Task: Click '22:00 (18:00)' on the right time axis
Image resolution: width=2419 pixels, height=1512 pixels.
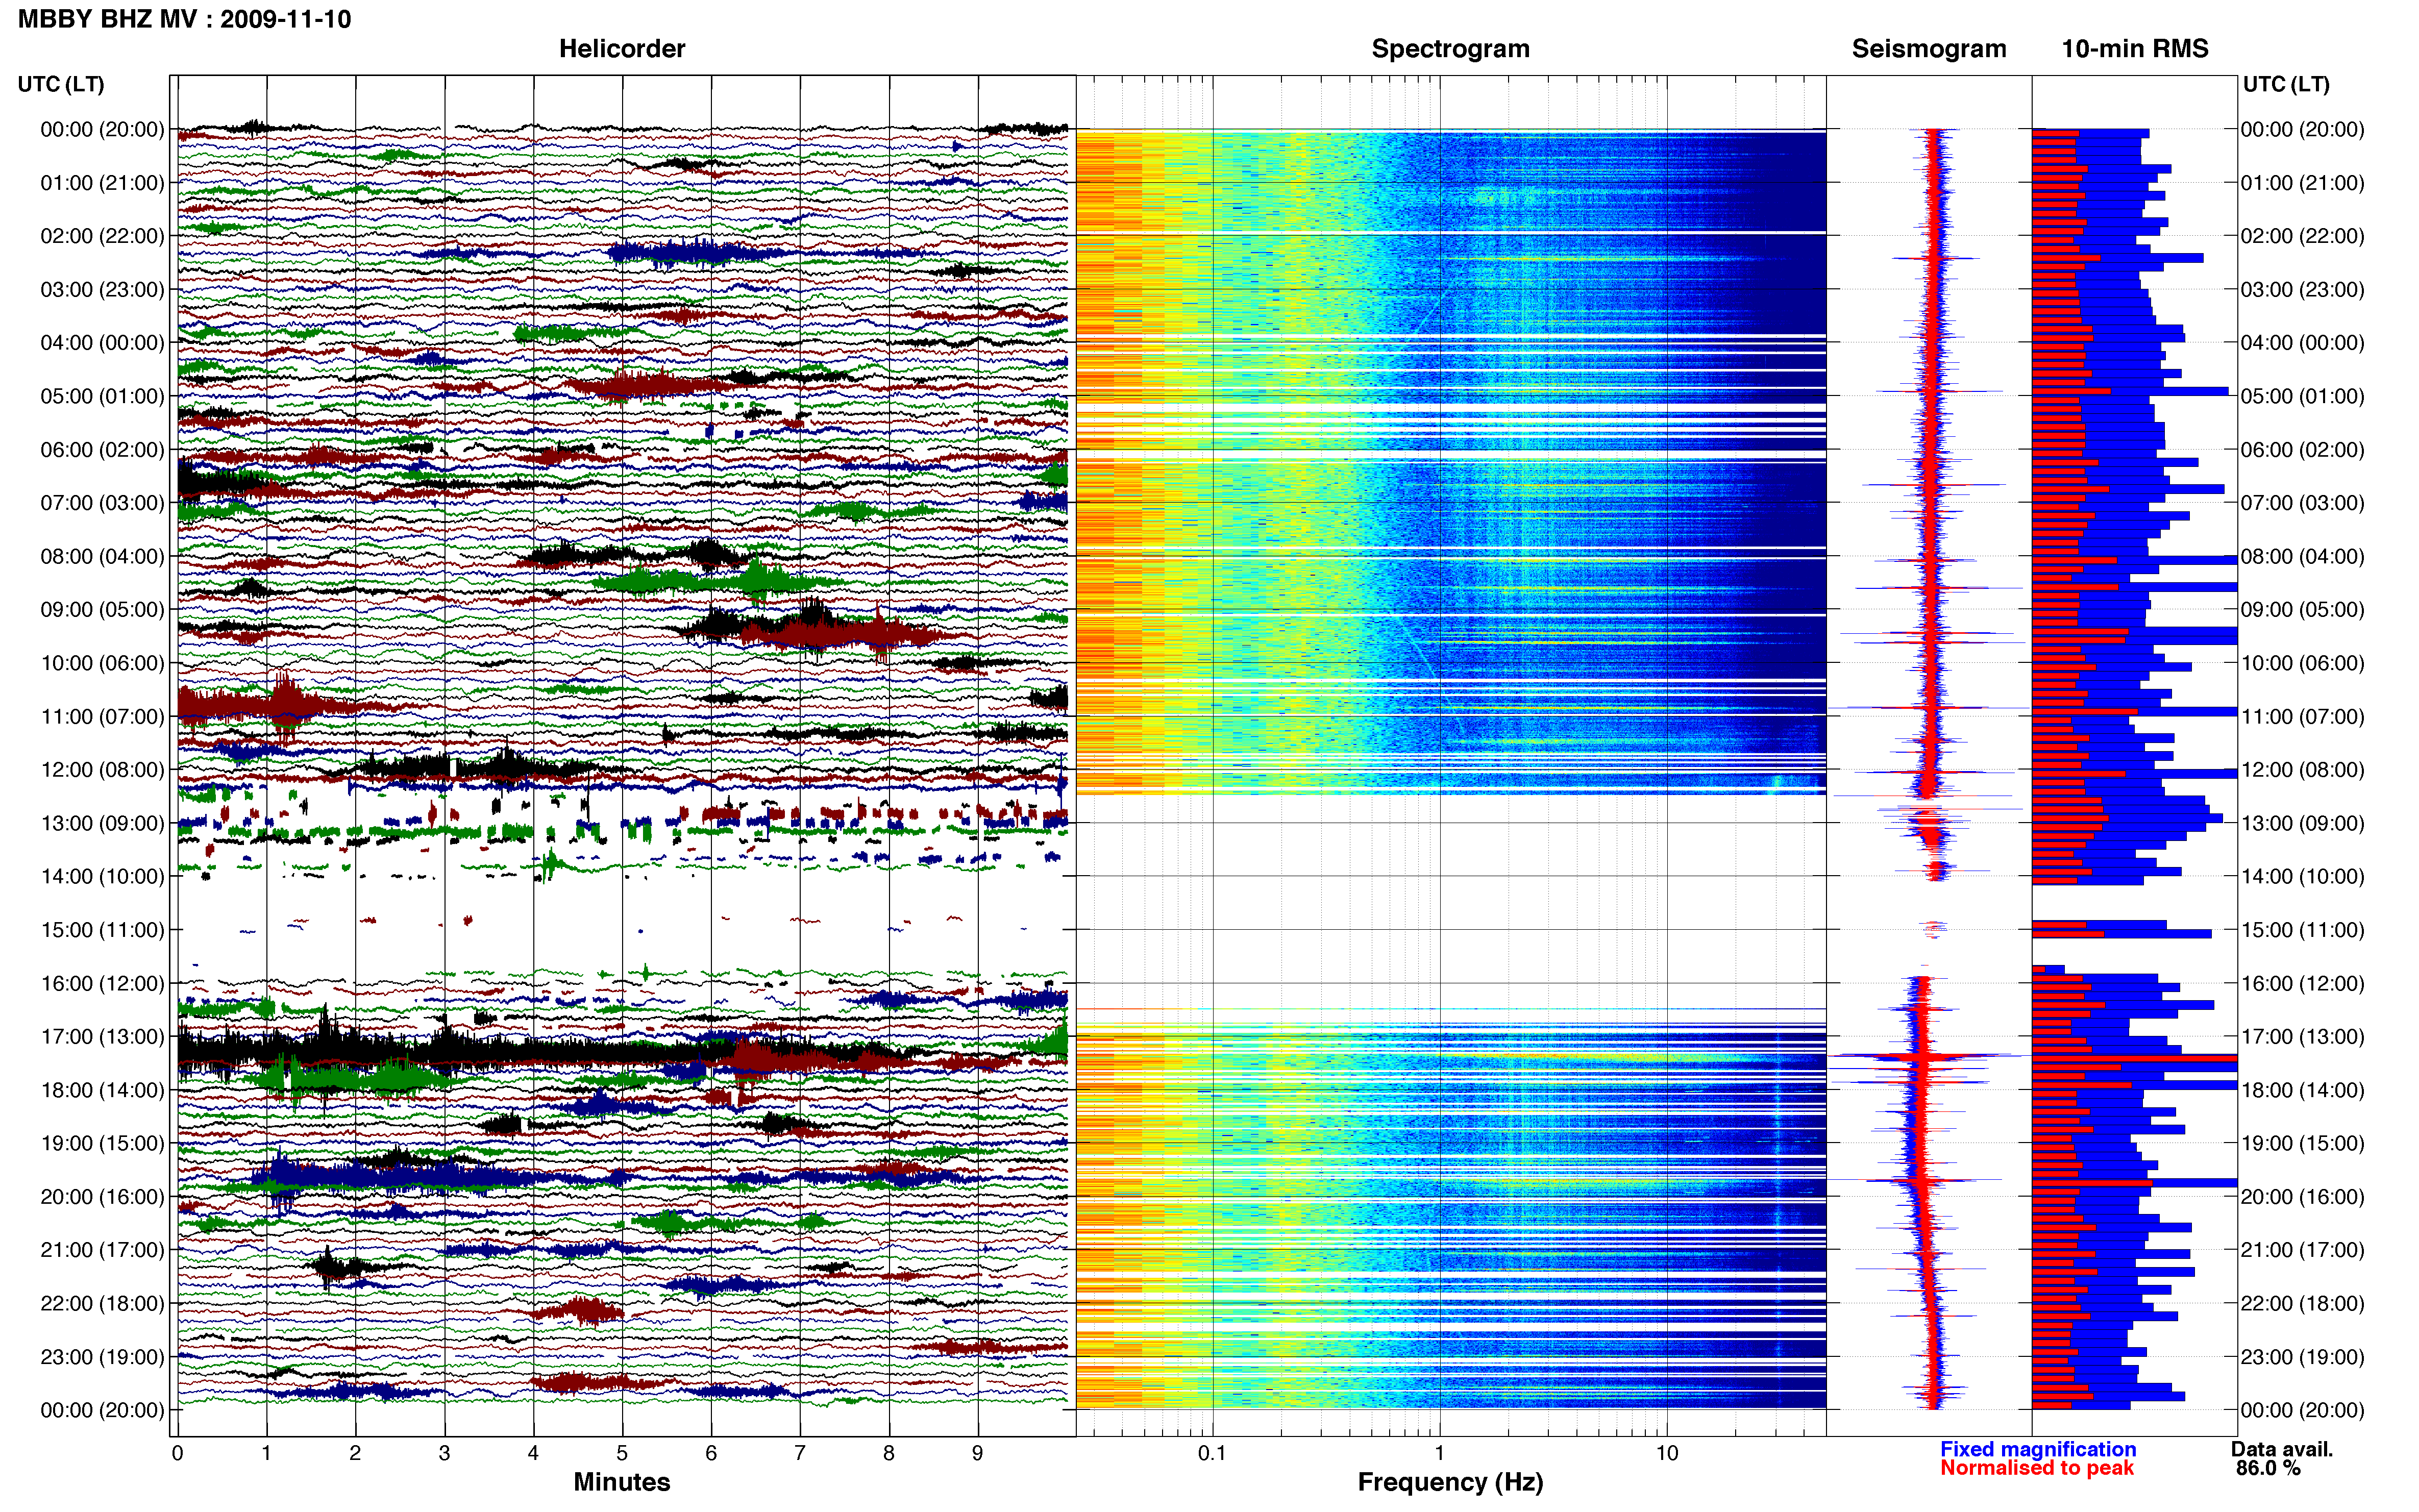Action: [2302, 1303]
